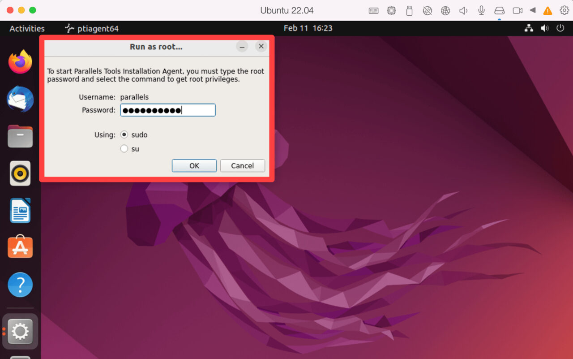
Task: Open the Activities overview
Action: point(26,28)
